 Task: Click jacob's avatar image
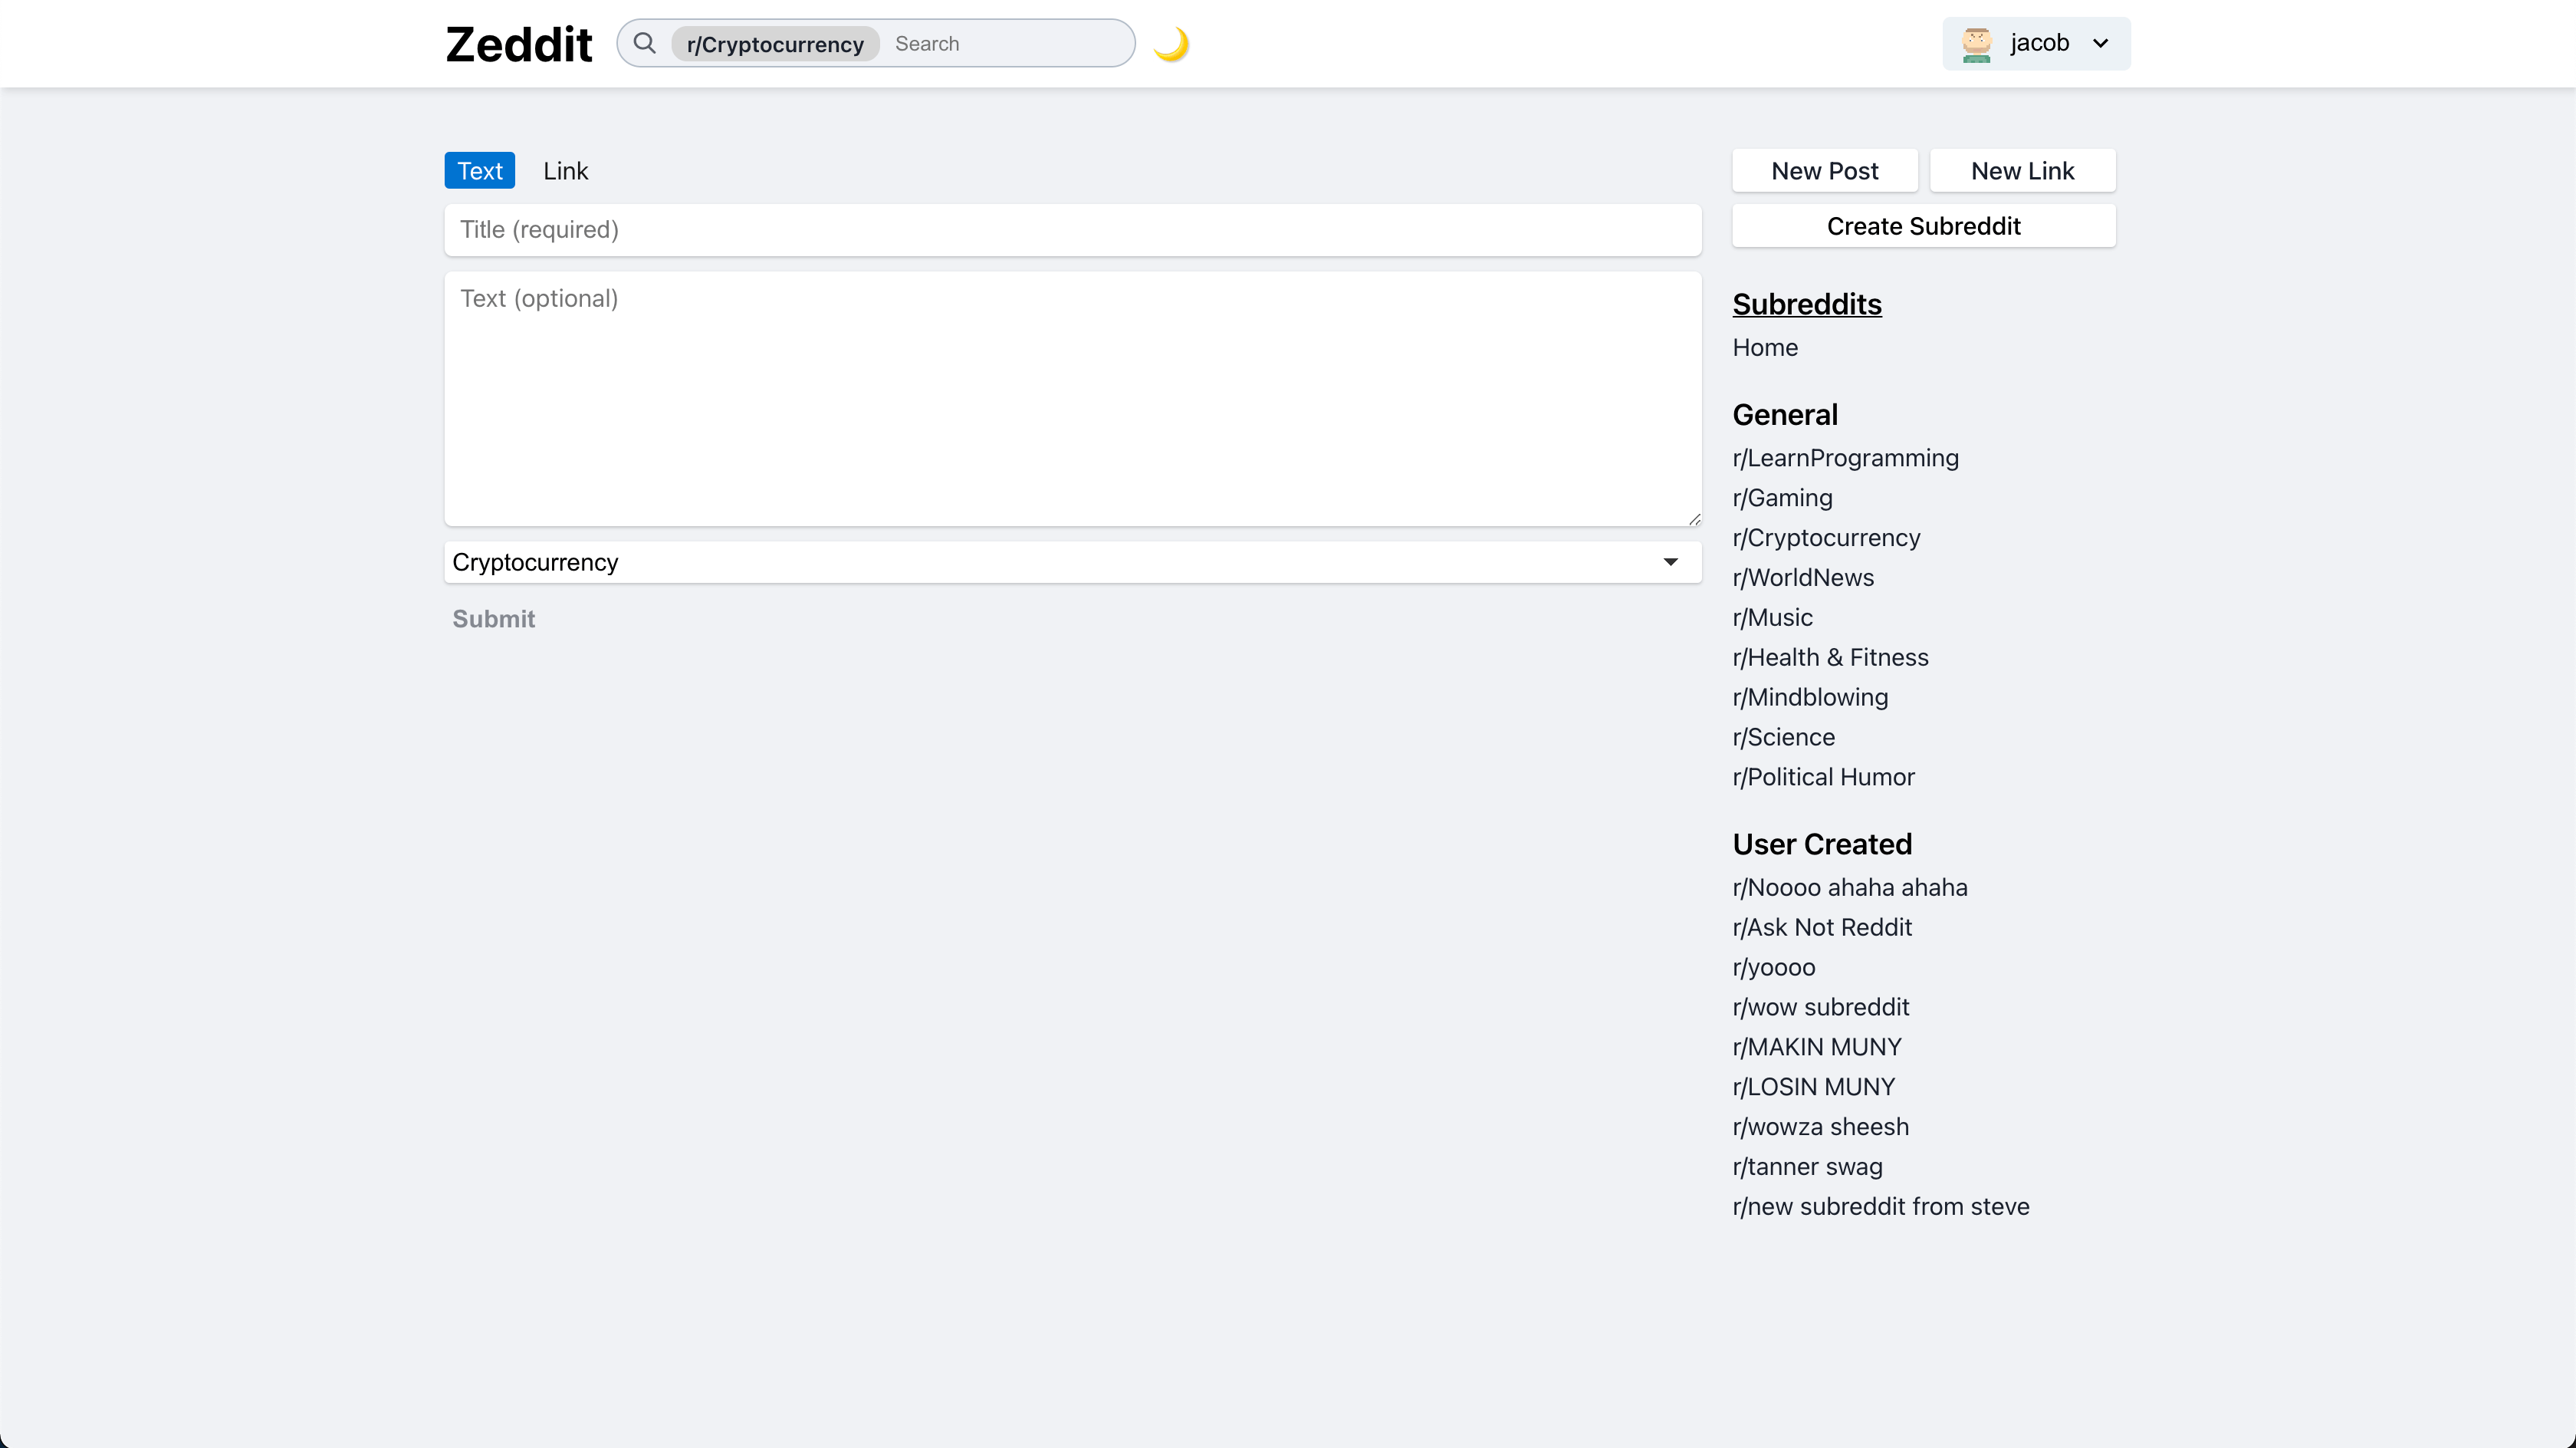(x=1976, y=44)
